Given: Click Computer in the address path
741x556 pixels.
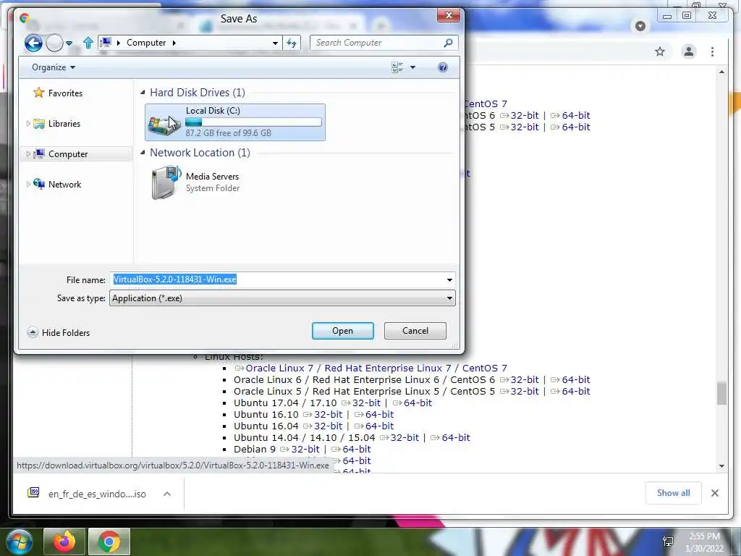Looking at the screenshot, I should click(146, 43).
